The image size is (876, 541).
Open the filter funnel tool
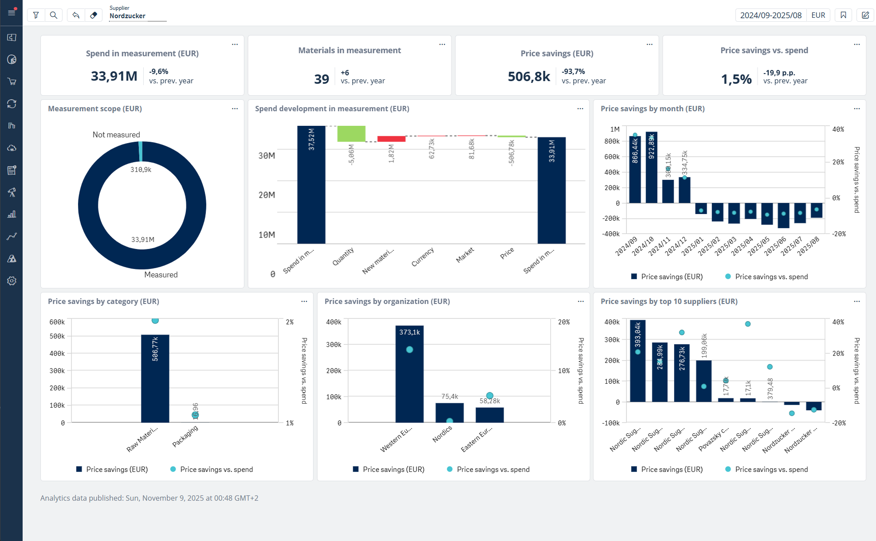(36, 15)
